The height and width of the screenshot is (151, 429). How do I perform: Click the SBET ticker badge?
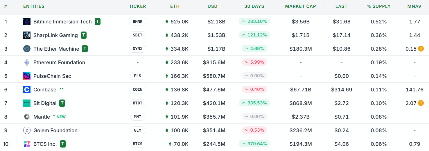137,35
